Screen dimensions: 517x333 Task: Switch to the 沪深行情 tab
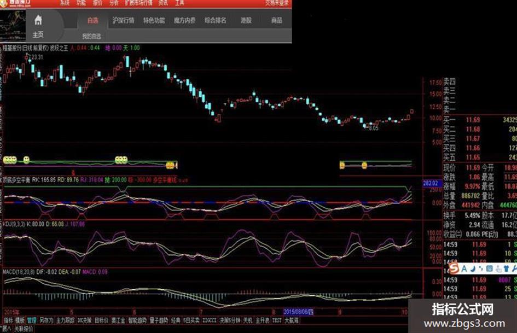coord(123,20)
